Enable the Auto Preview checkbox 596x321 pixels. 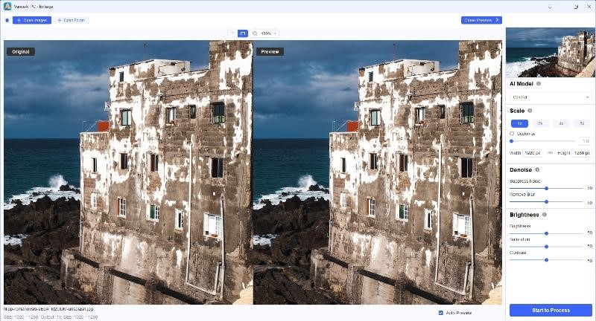click(440, 313)
